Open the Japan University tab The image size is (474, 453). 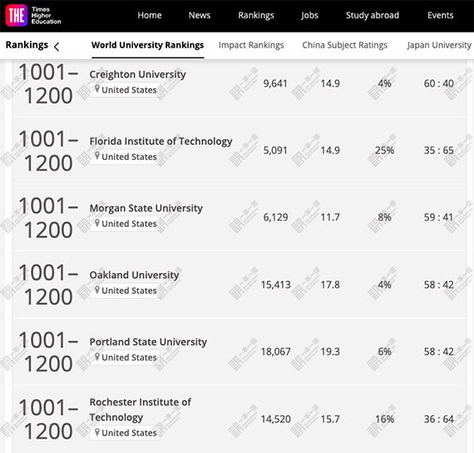[439, 45]
